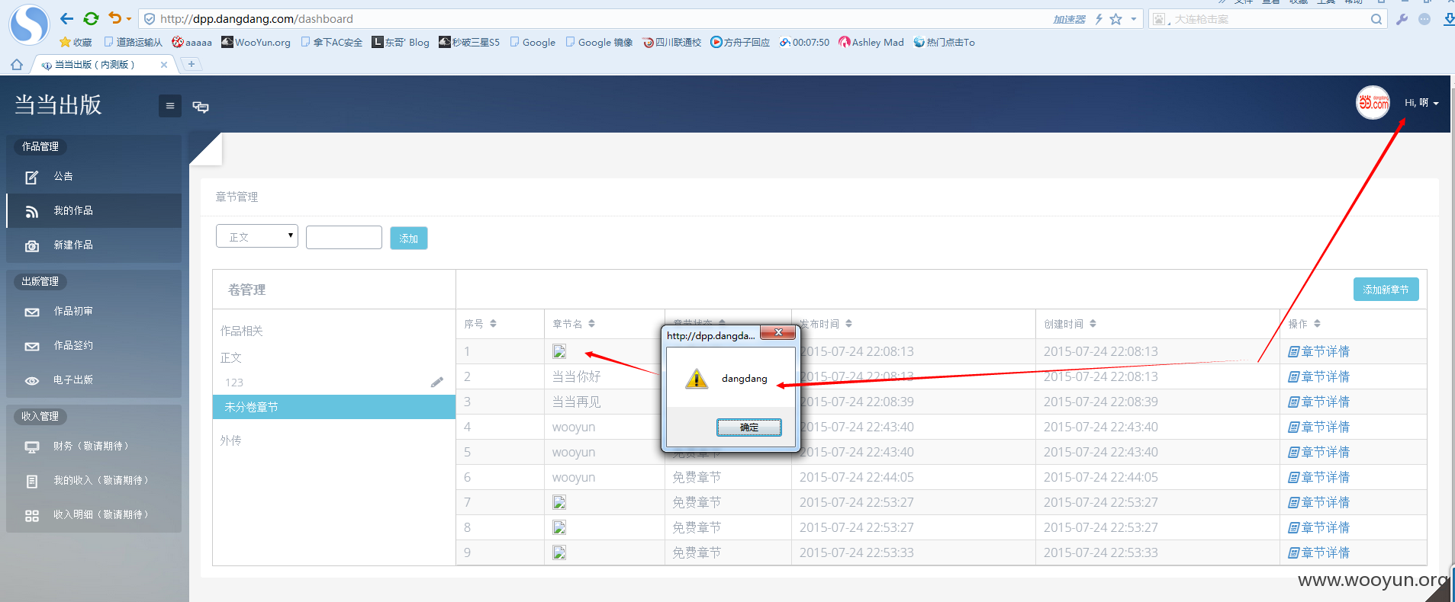Close the alert dialog with the X
The width and height of the screenshot is (1455, 602).
pyautogui.click(x=778, y=332)
